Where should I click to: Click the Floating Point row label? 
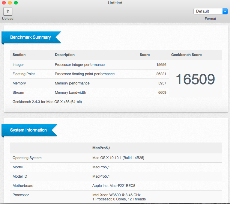point(24,74)
